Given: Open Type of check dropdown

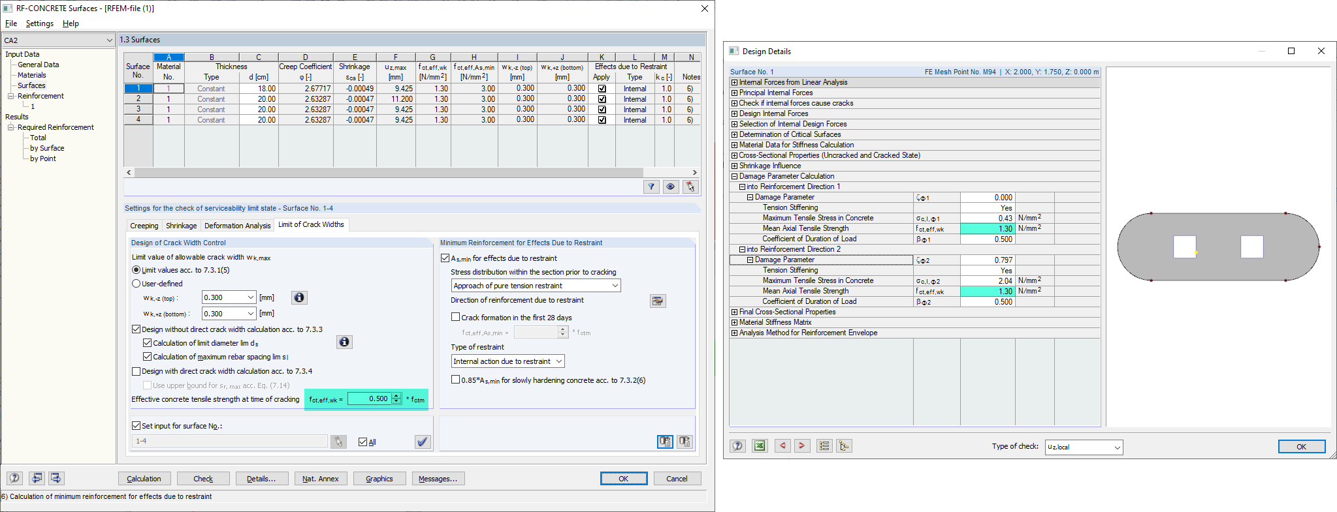Looking at the screenshot, I should tap(1117, 447).
